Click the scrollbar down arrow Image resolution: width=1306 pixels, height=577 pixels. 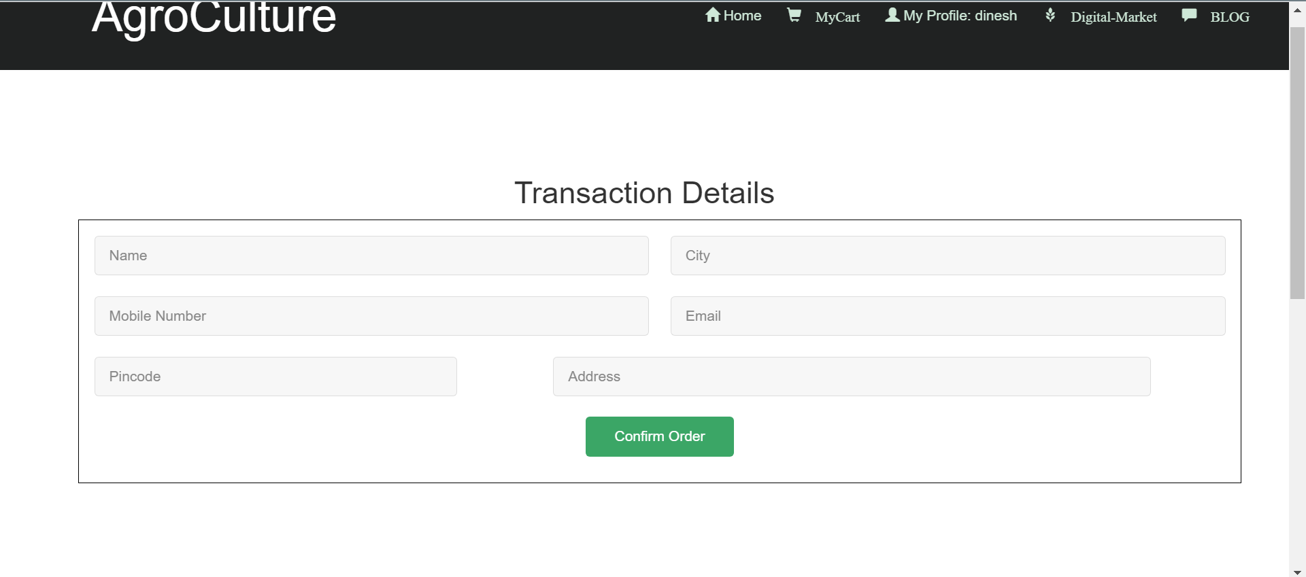point(1297,572)
